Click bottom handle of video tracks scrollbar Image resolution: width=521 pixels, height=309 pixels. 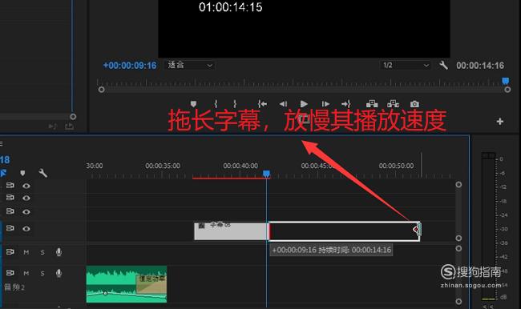tap(458, 239)
